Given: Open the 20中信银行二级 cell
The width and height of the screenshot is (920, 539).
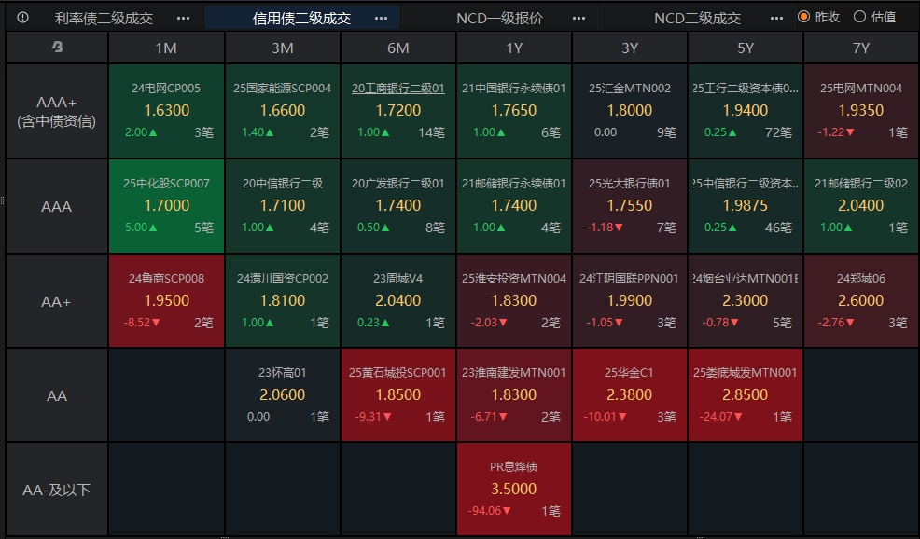Looking at the screenshot, I should (x=282, y=206).
